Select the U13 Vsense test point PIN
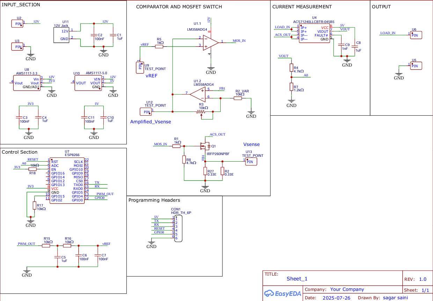Image resolution: width=433 pixels, height=301 pixels. point(251,161)
